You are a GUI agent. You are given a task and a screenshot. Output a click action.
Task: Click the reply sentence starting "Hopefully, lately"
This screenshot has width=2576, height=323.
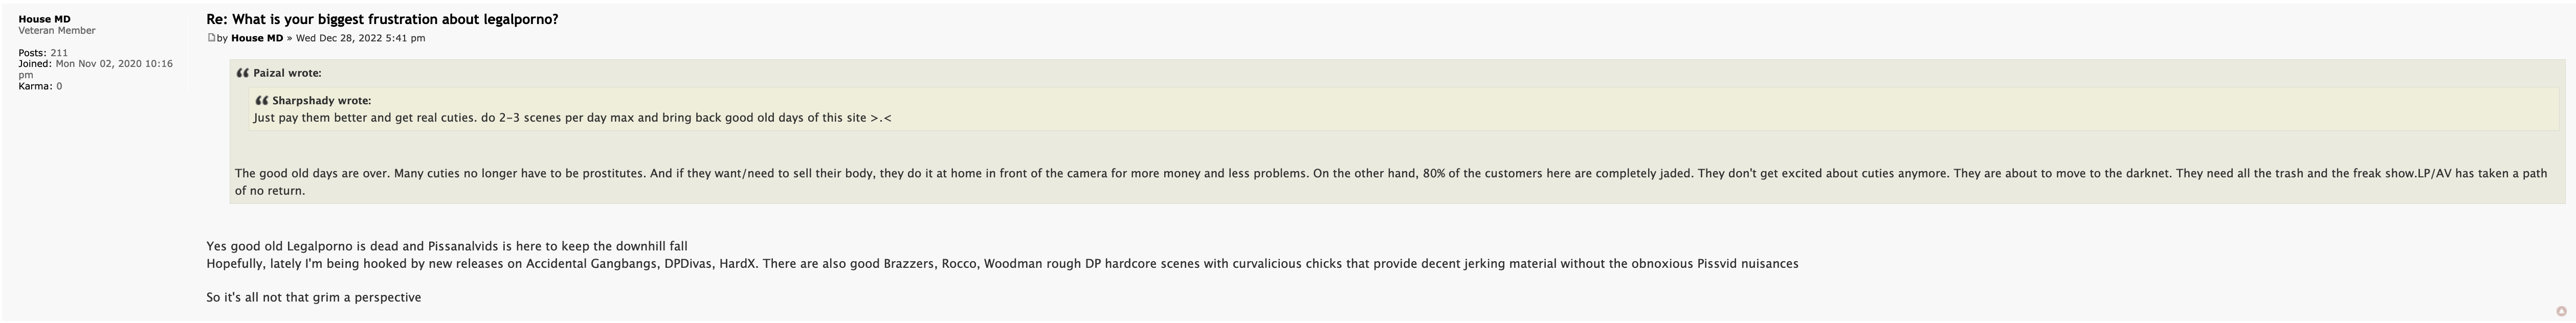coord(1000,264)
